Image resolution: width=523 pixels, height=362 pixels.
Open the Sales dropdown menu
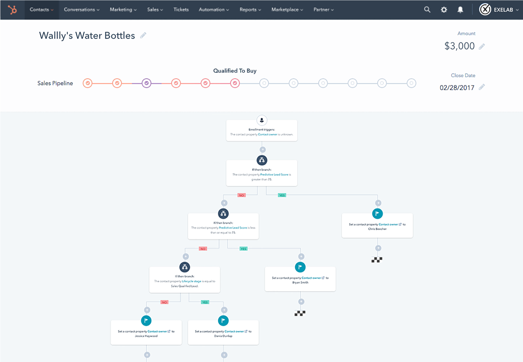click(x=155, y=10)
